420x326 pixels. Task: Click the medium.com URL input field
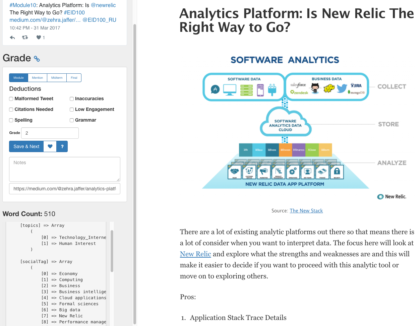[x=65, y=189]
